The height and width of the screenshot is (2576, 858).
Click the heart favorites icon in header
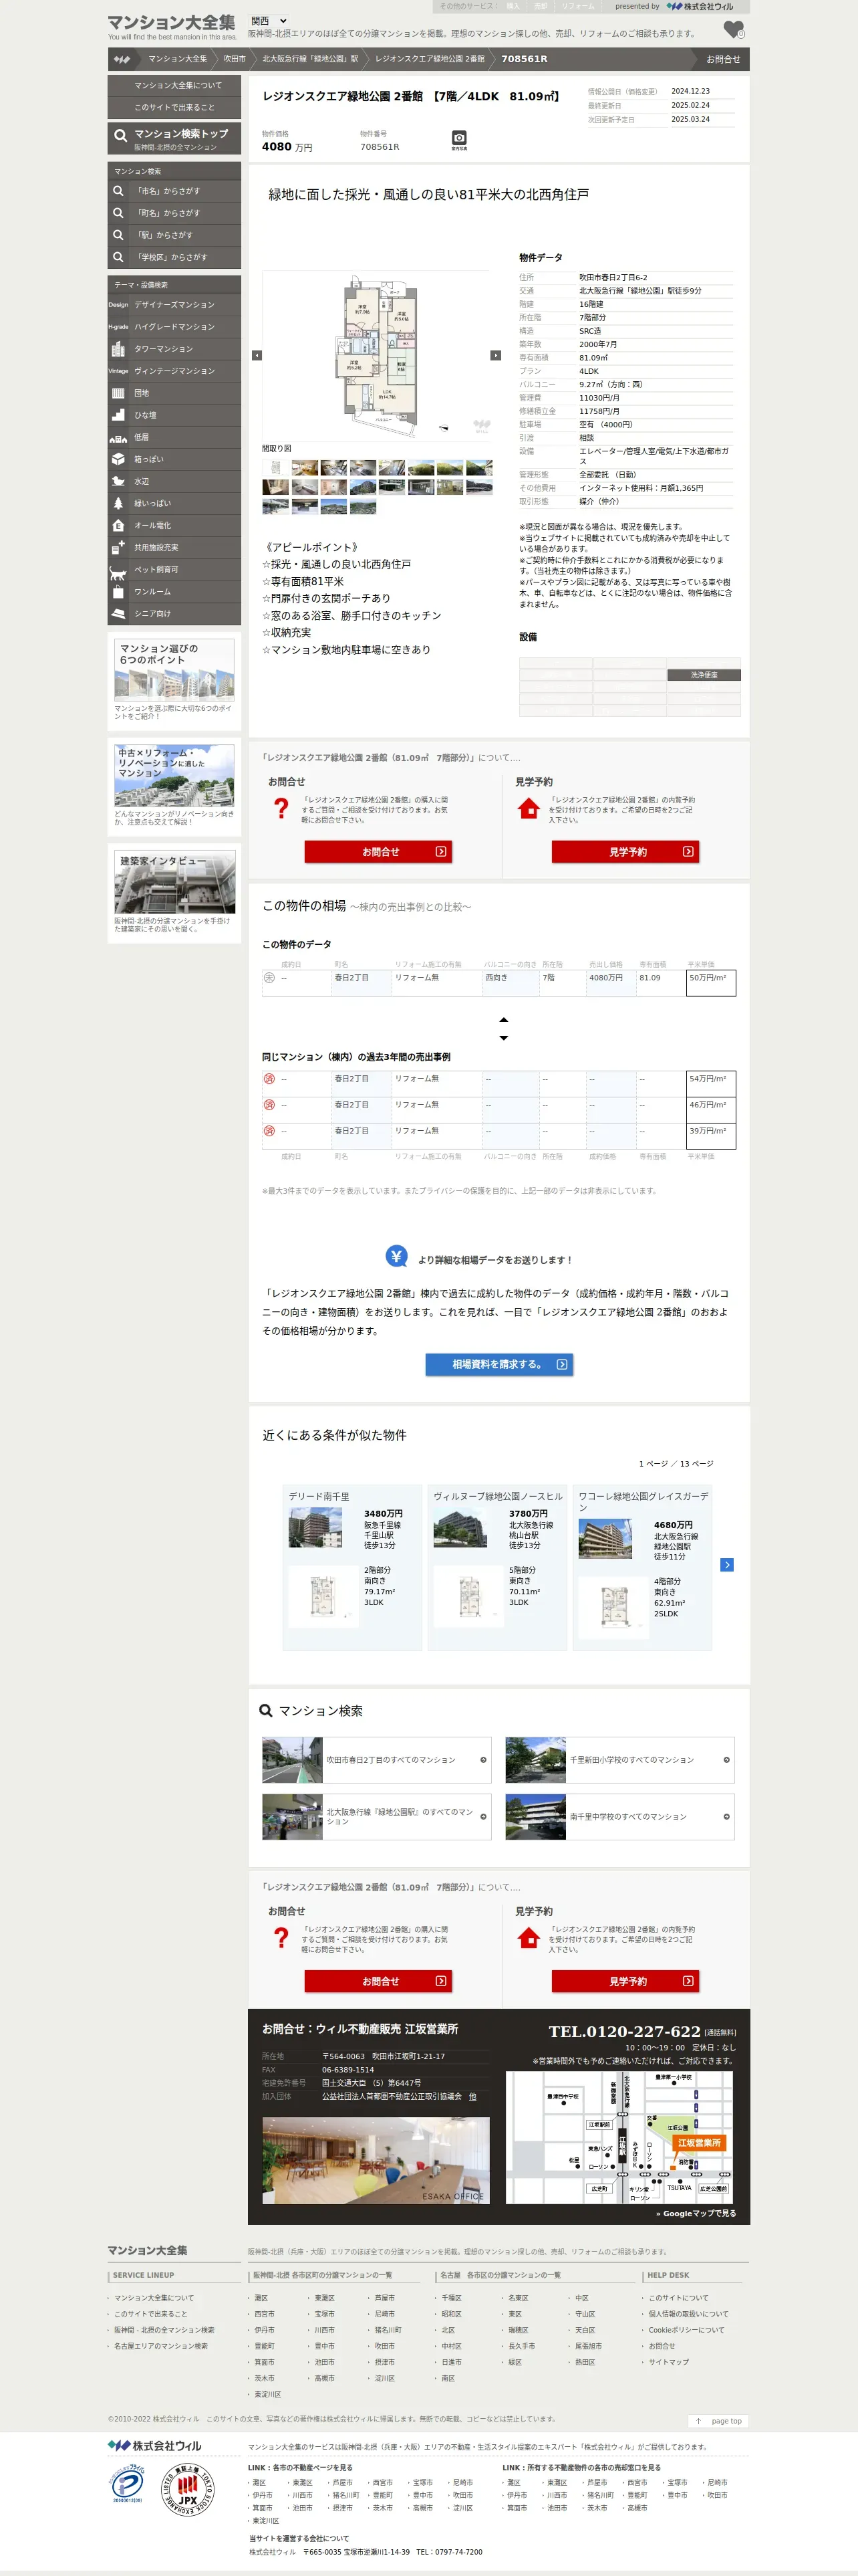733,30
